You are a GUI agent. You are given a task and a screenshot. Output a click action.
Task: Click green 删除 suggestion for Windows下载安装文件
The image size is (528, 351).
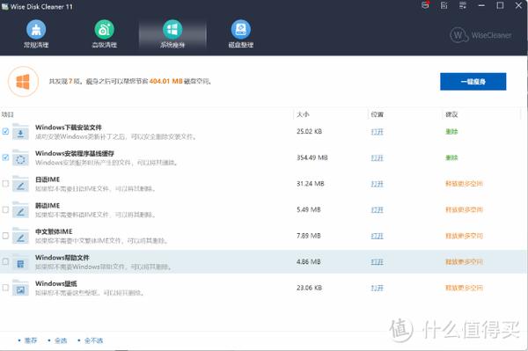[451, 132]
